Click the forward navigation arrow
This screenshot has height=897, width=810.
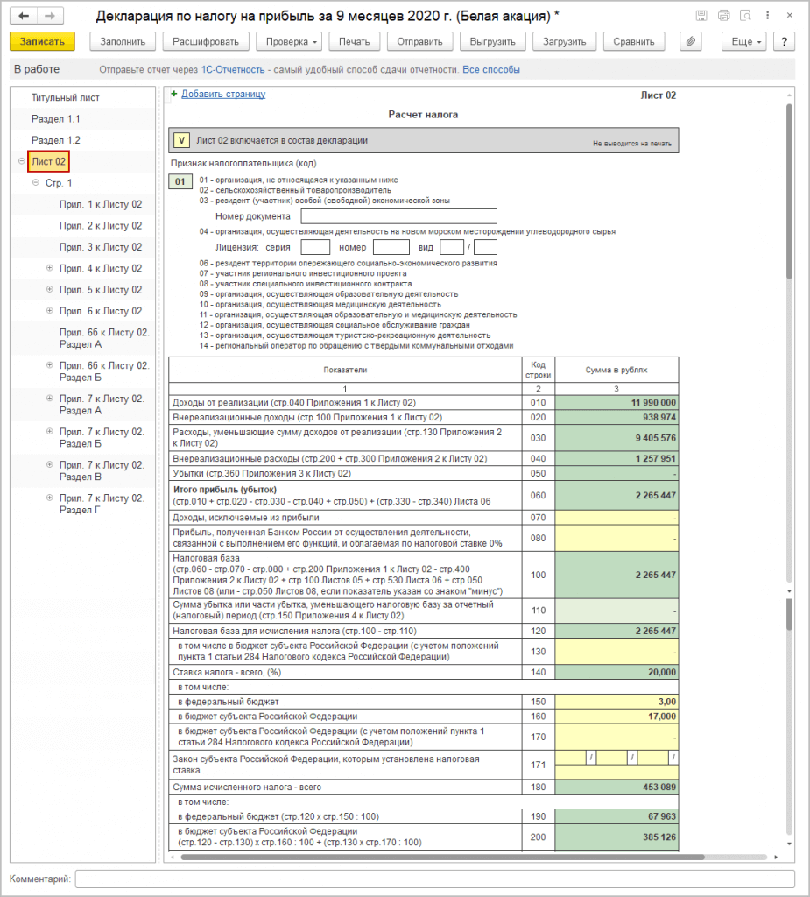click(x=51, y=16)
